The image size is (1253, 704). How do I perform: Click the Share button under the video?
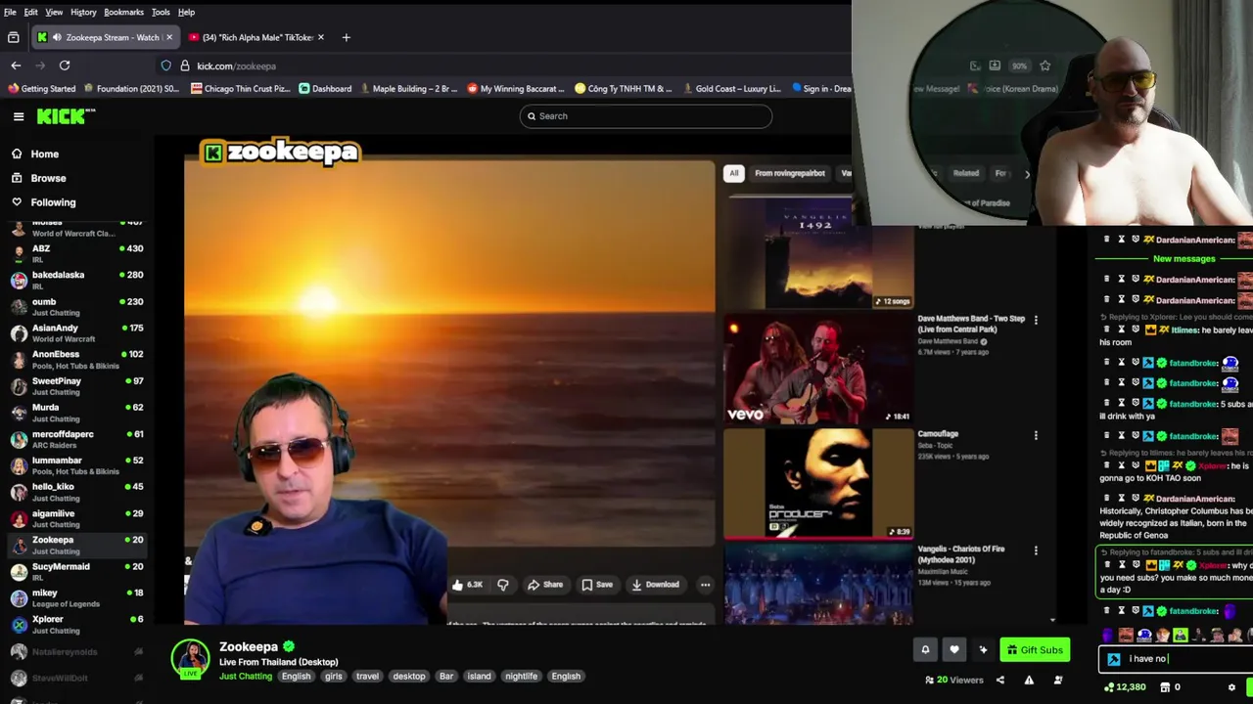coord(545,585)
